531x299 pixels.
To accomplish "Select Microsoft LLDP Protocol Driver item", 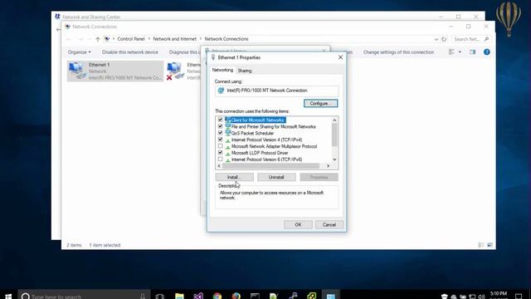I will pyautogui.click(x=260, y=153).
